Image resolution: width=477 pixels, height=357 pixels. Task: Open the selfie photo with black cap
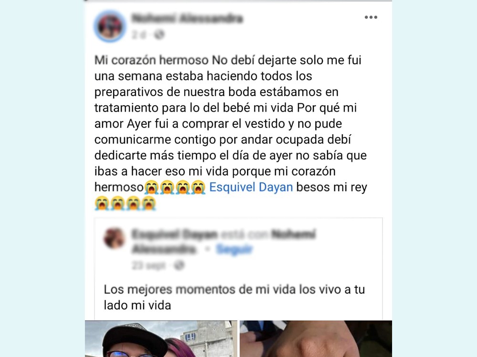coord(161,339)
